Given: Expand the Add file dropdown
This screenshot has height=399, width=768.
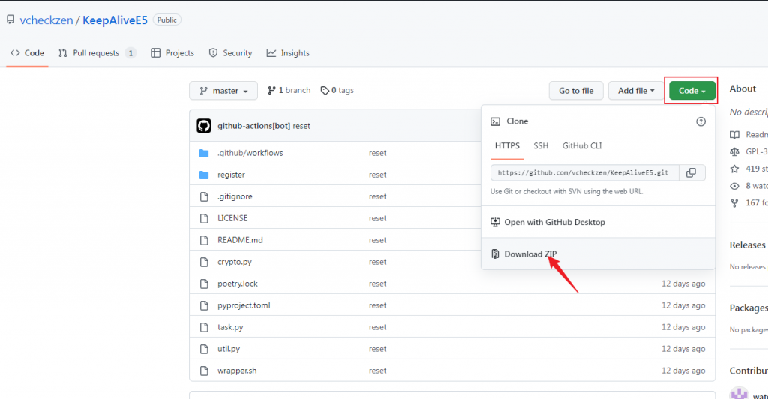Looking at the screenshot, I should pos(636,91).
